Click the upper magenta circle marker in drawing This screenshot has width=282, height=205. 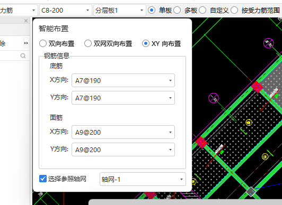click(269, 43)
